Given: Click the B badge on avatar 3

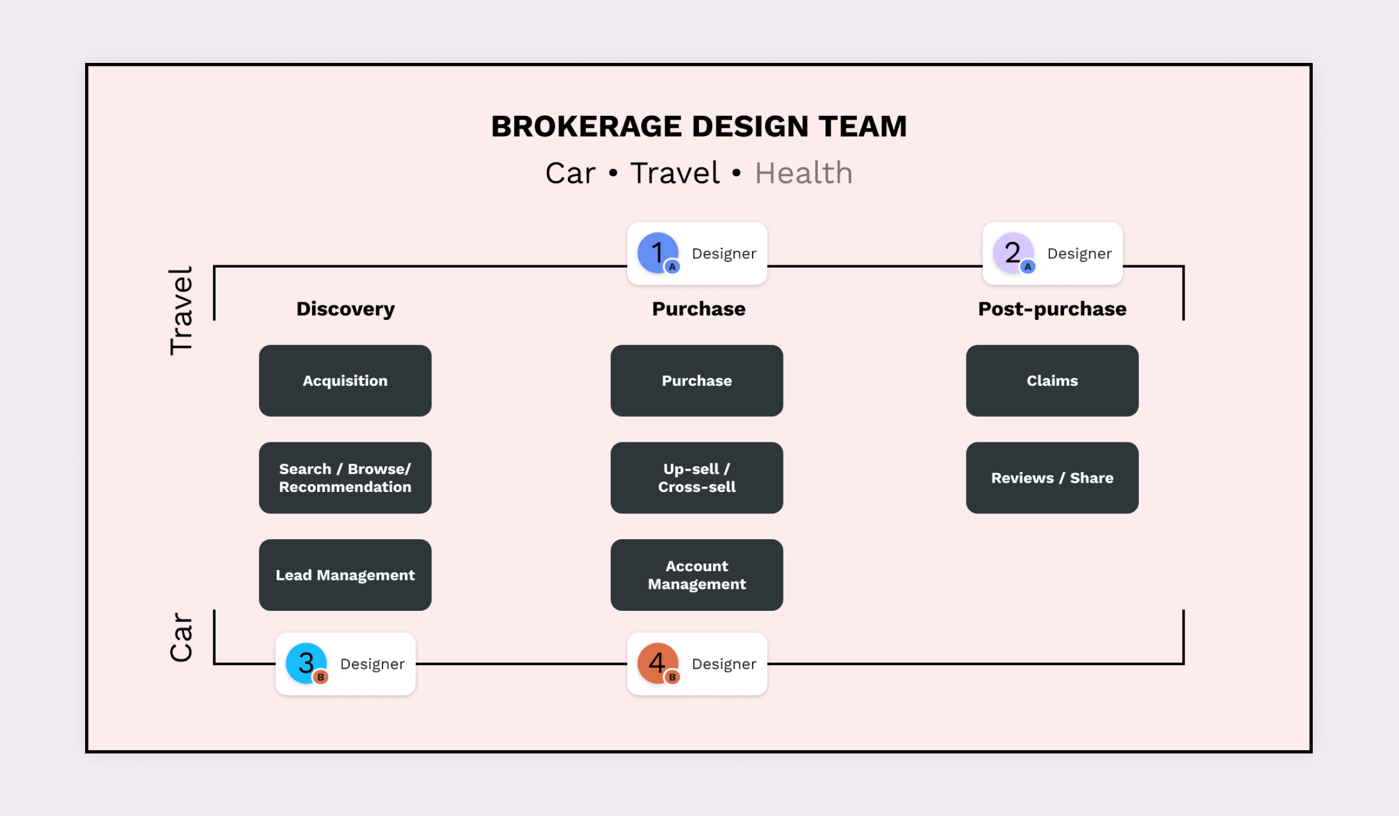Looking at the screenshot, I should (x=321, y=677).
